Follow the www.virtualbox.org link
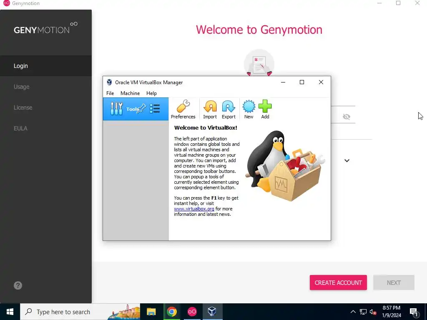 coord(194,209)
